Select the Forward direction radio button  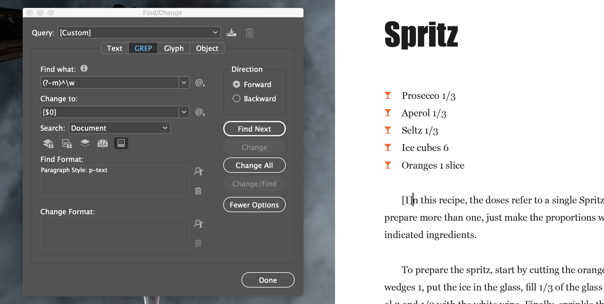tap(237, 84)
